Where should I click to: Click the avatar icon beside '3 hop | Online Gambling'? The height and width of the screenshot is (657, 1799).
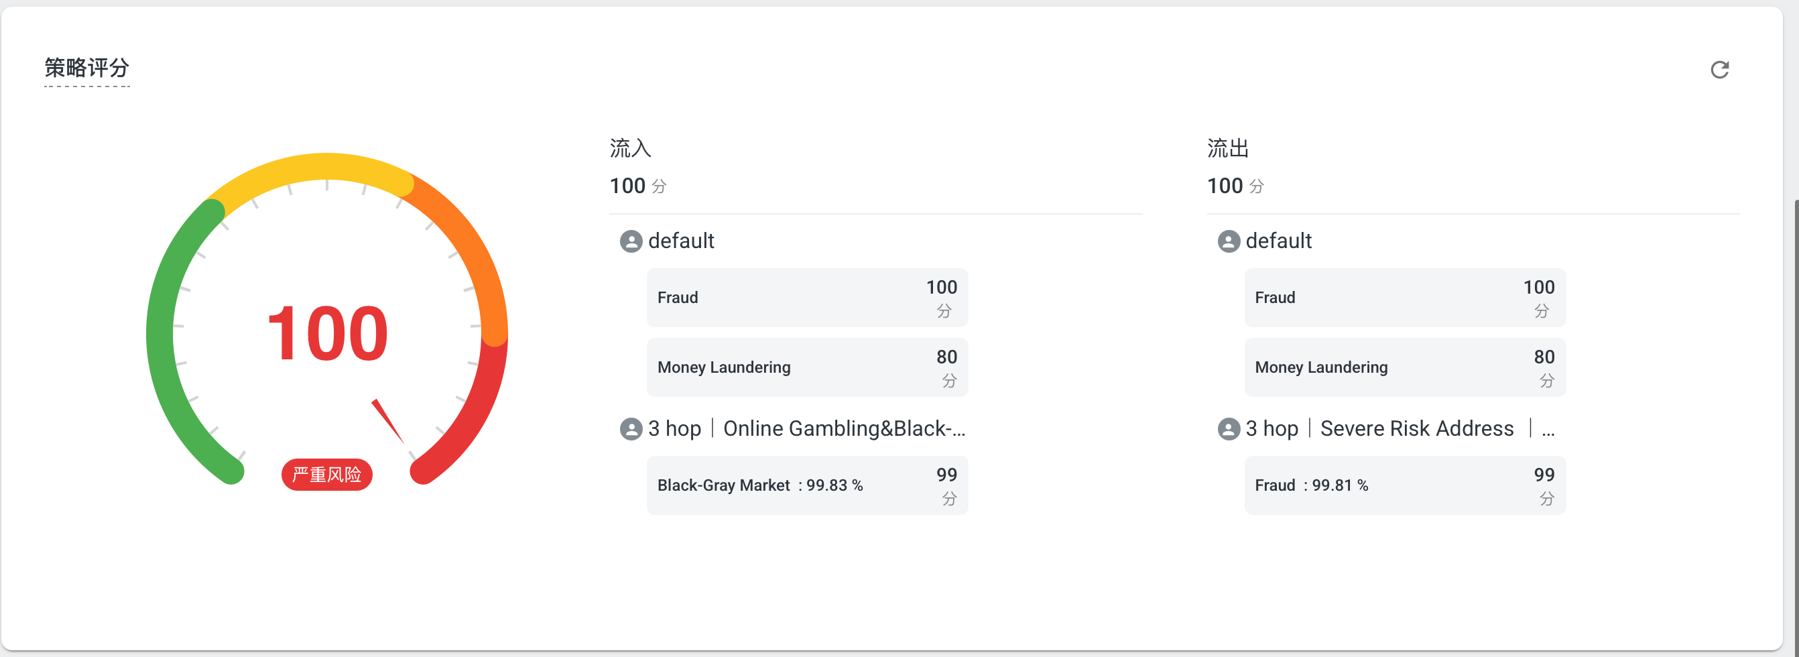click(631, 428)
